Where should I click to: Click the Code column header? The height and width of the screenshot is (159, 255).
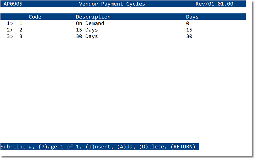click(35, 17)
